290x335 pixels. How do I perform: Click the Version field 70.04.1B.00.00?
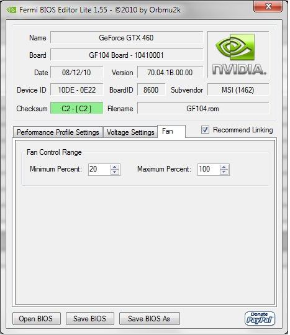pos(170,73)
